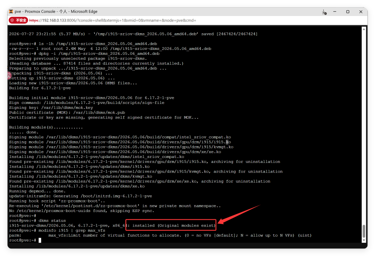The height and width of the screenshot is (256, 375).
Task: Open the downloads icon in title bar
Action: 324,12
